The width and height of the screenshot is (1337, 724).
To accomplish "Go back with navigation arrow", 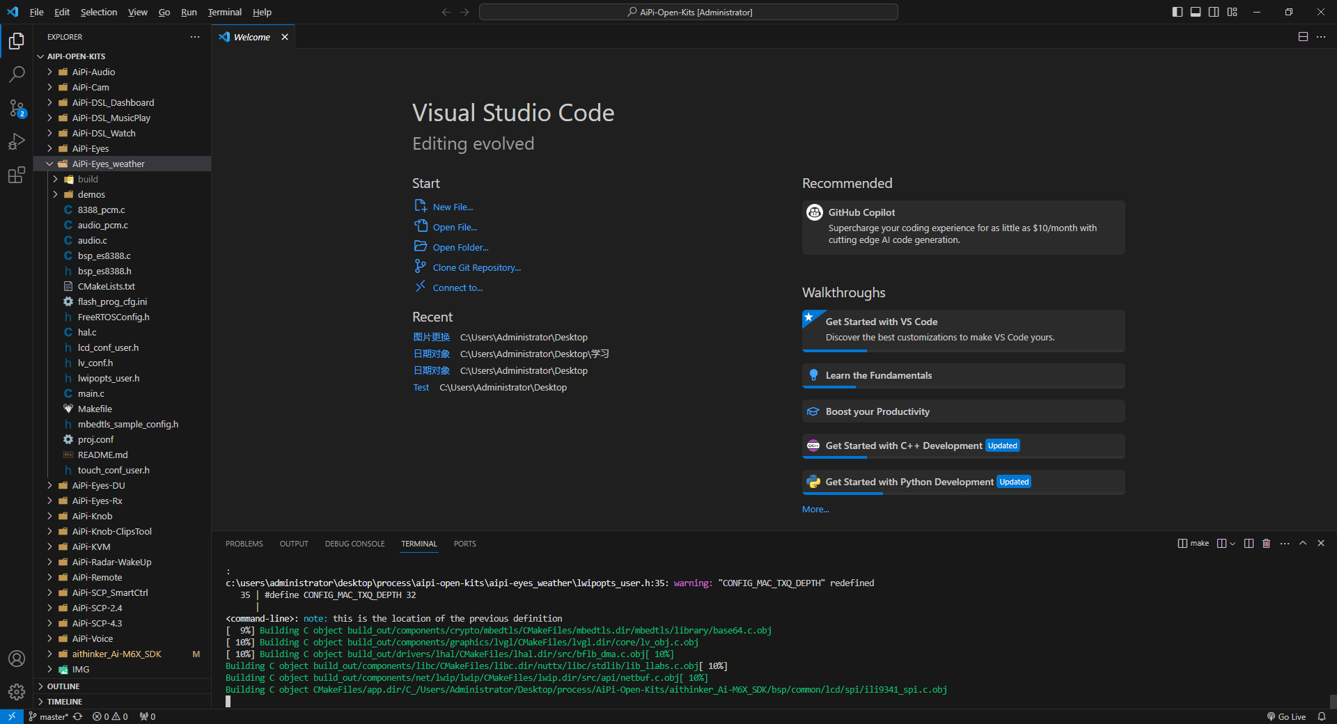I will point(446,12).
